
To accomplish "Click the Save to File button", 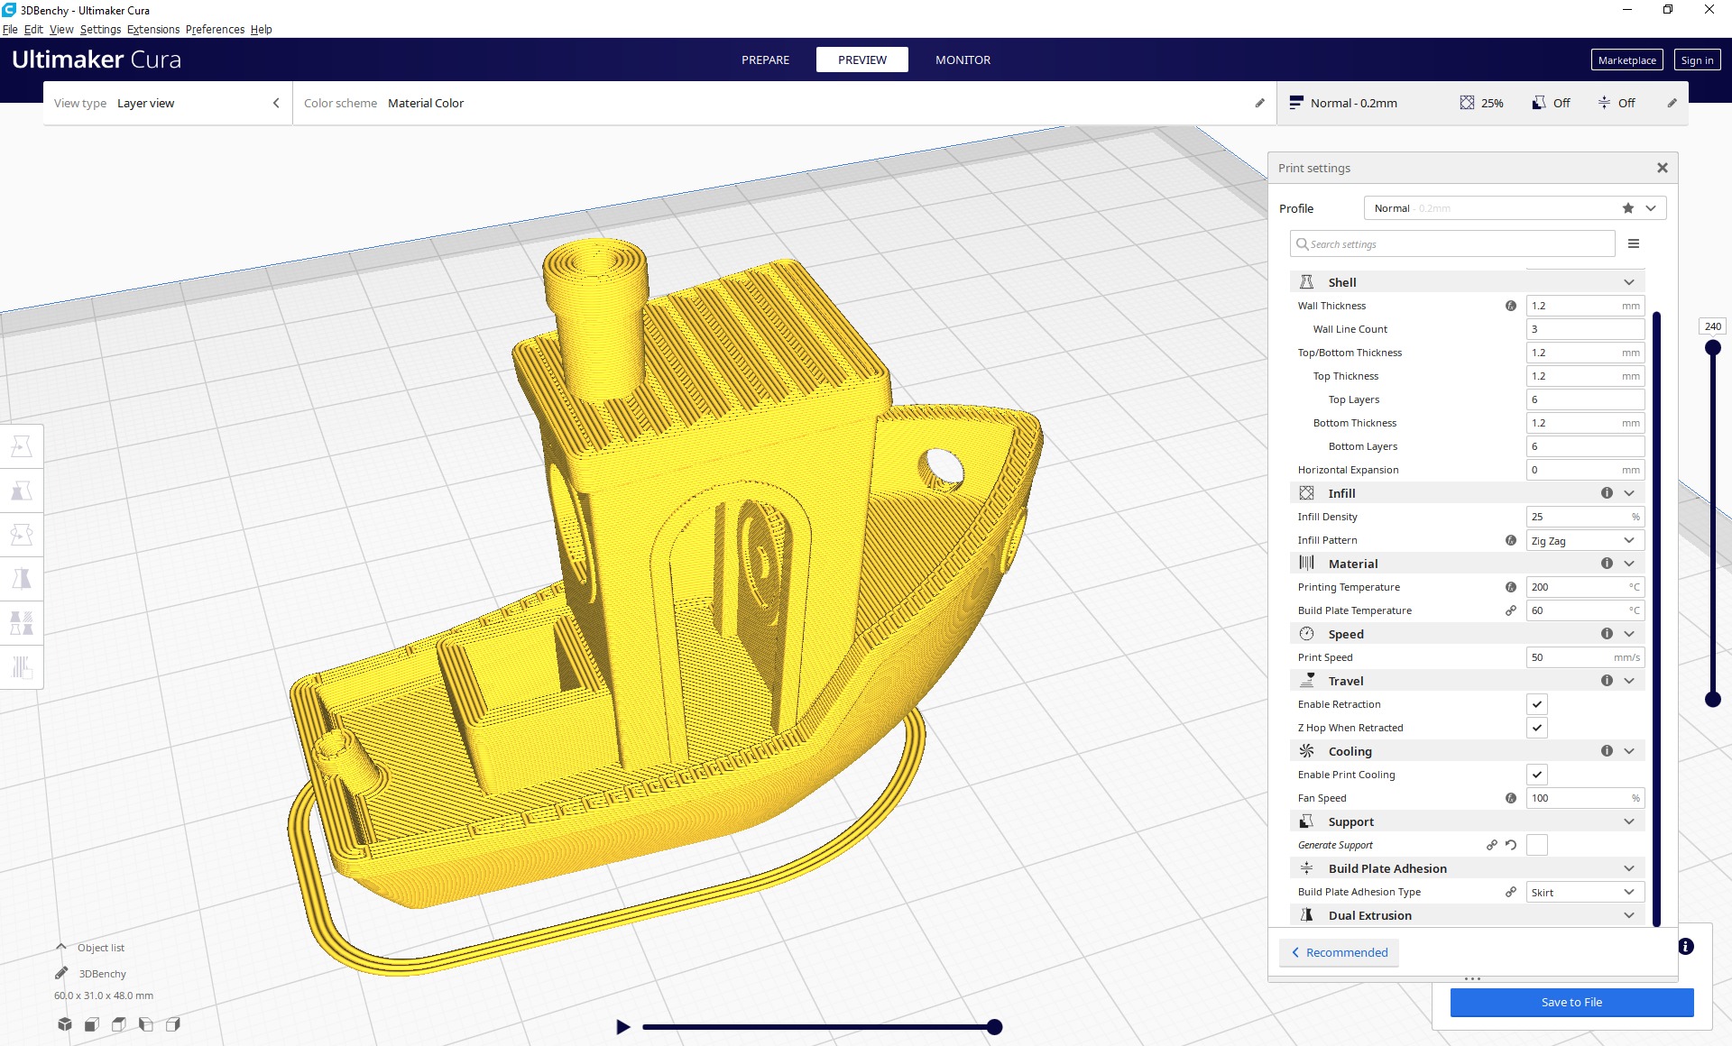I will [x=1571, y=1002].
